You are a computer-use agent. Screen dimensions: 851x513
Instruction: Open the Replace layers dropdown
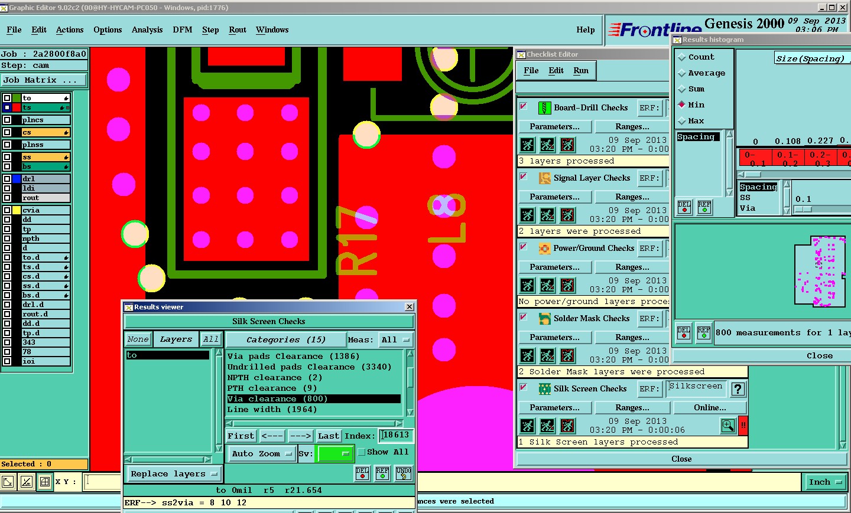point(174,474)
